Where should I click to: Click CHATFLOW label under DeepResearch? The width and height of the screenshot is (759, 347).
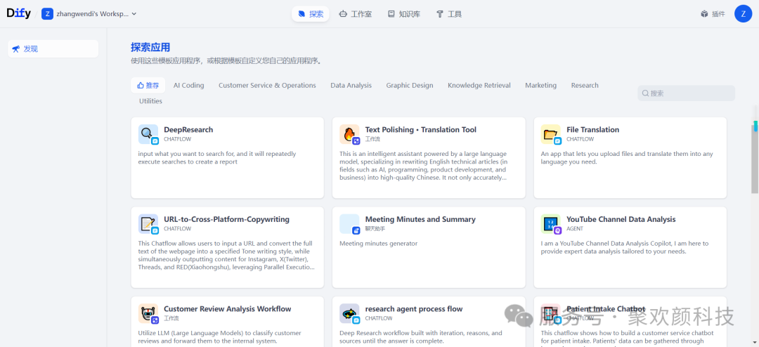[x=178, y=139]
